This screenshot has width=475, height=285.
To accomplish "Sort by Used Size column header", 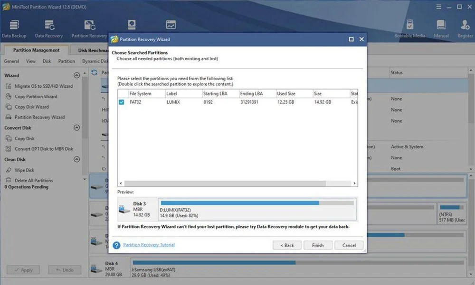I will click(294, 93).
